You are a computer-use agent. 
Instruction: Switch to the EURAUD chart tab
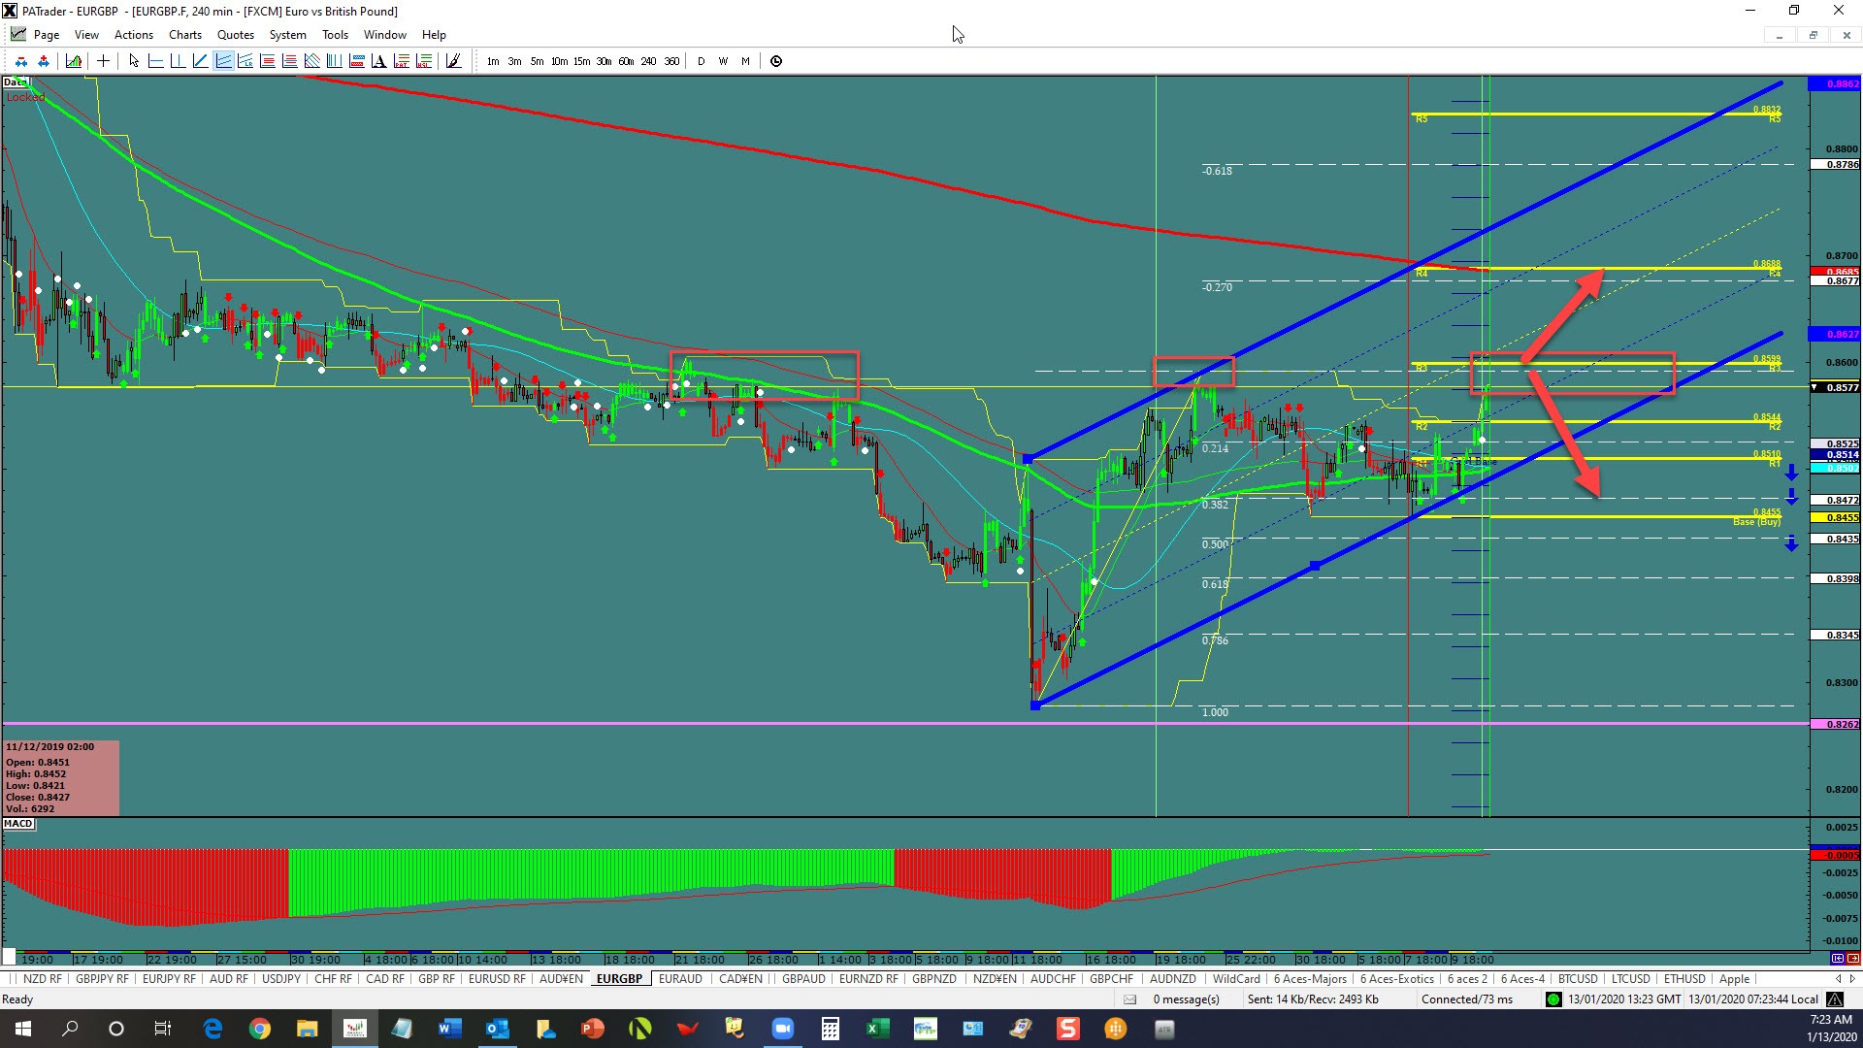point(679,979)
